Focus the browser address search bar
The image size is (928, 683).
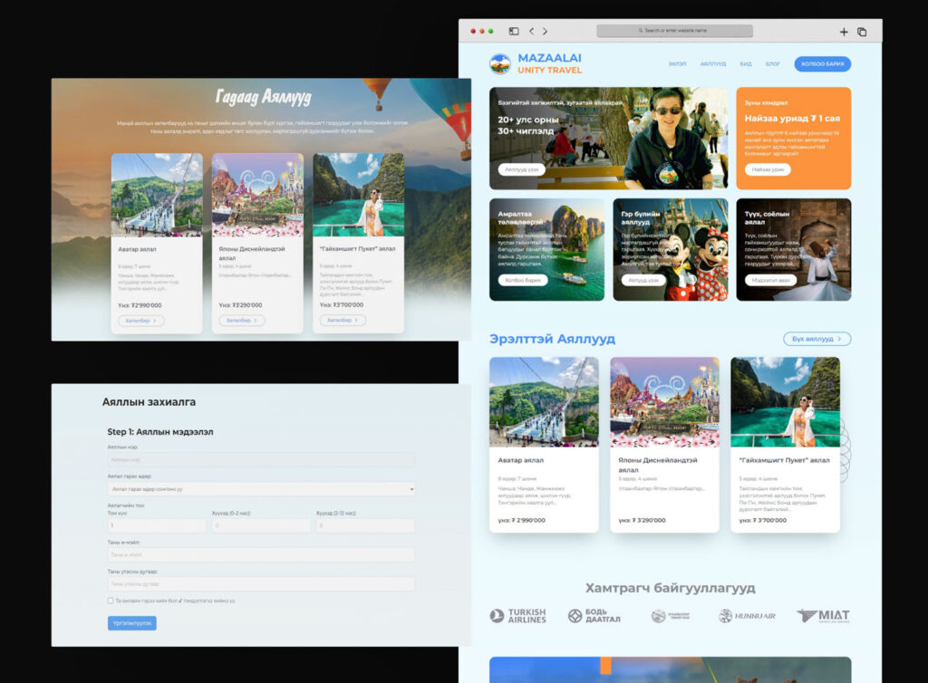(674, 31)
